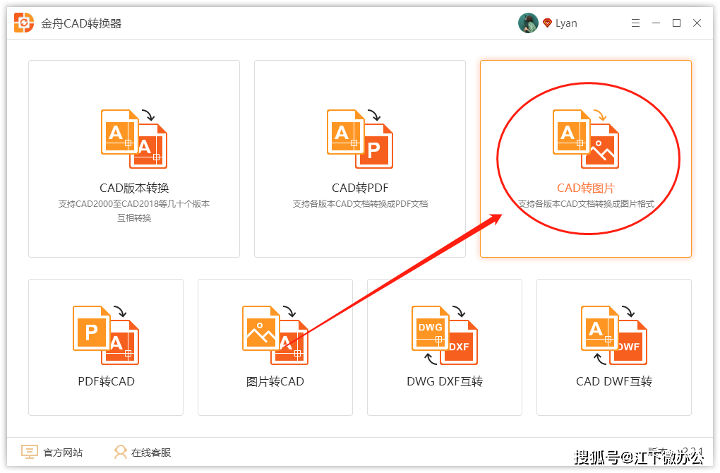Click the 金舟CAD转换器 app logo
The image size is (720, 473).
point(24,23)
